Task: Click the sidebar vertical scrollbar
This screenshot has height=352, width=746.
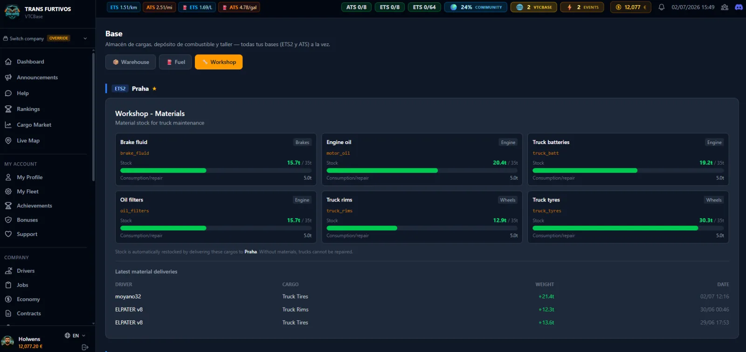Action: point(93,117)
